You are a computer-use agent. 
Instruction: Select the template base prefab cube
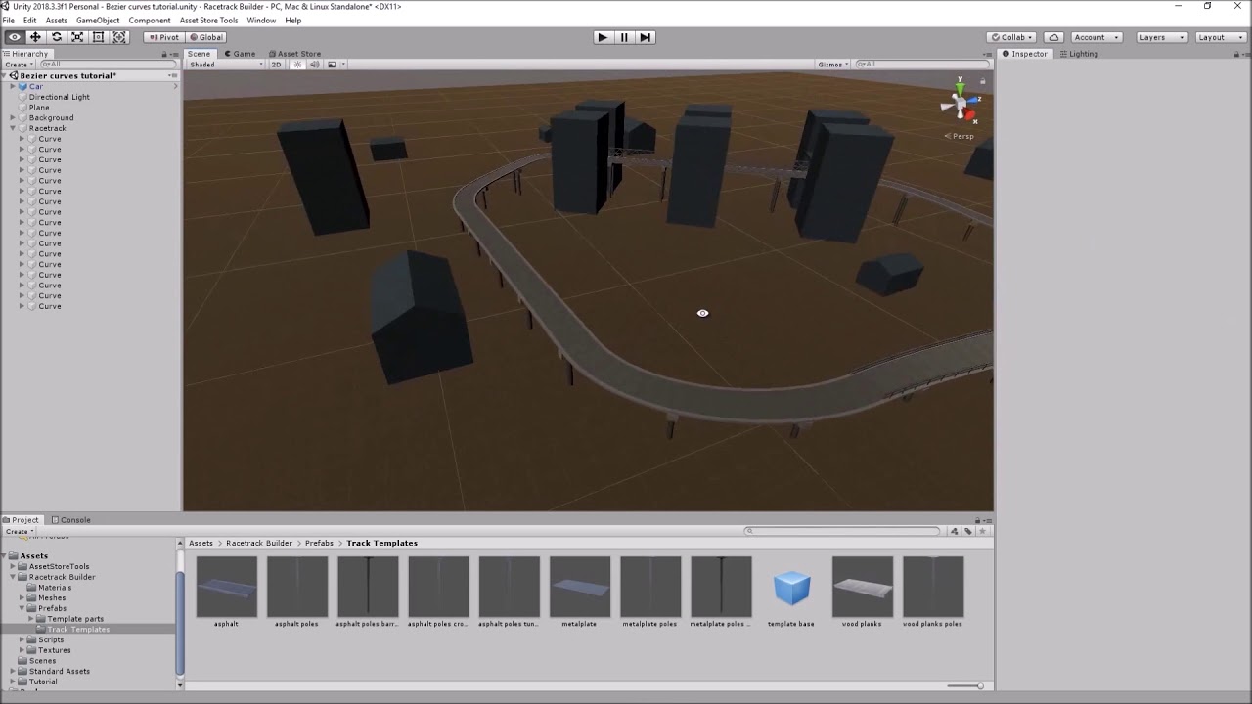pyautogui.click(x=791, y=587)
